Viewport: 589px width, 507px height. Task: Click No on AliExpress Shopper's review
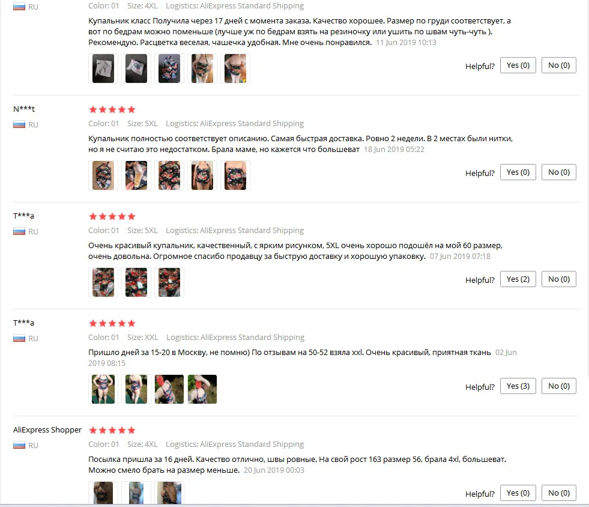point(558,493)
